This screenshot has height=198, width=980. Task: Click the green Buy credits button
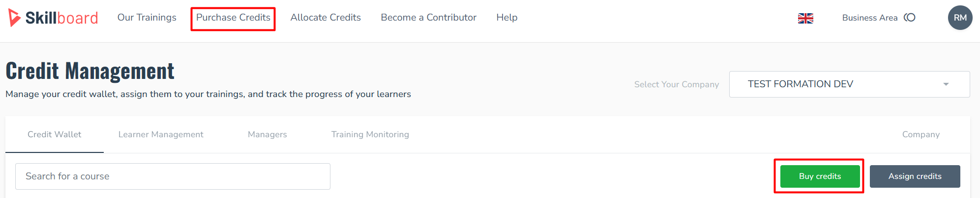[820, 176]
